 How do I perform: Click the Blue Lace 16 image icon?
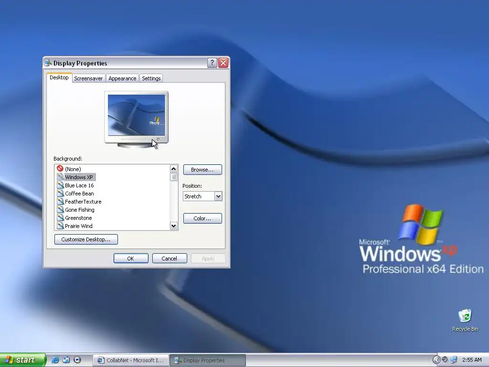tap(60, 185)
